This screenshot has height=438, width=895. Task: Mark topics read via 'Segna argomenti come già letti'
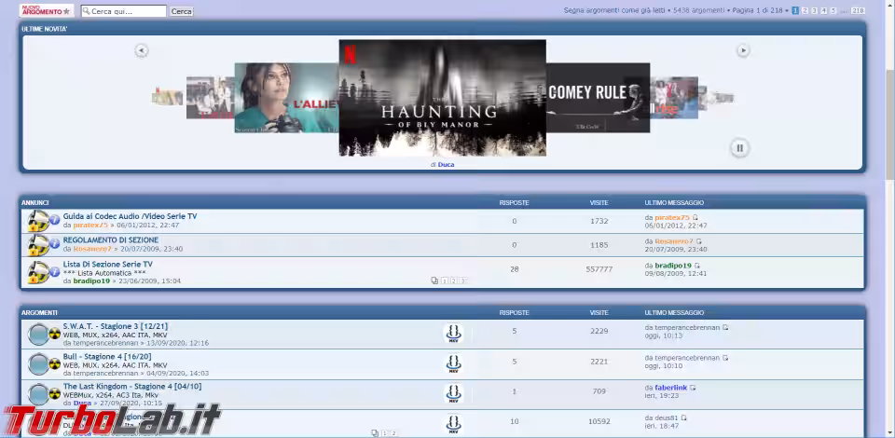[x=615, y=10]
